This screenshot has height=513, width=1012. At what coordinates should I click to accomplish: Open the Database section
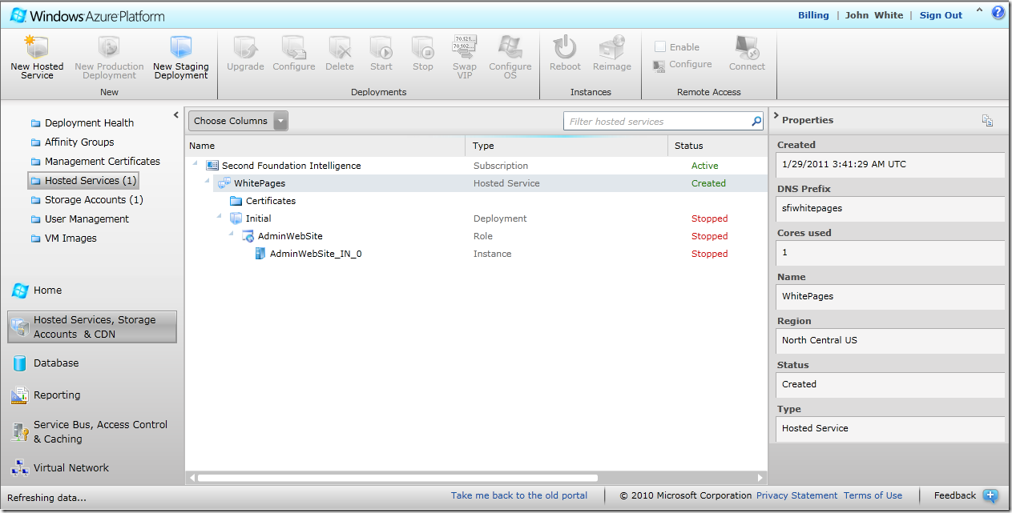46,363
